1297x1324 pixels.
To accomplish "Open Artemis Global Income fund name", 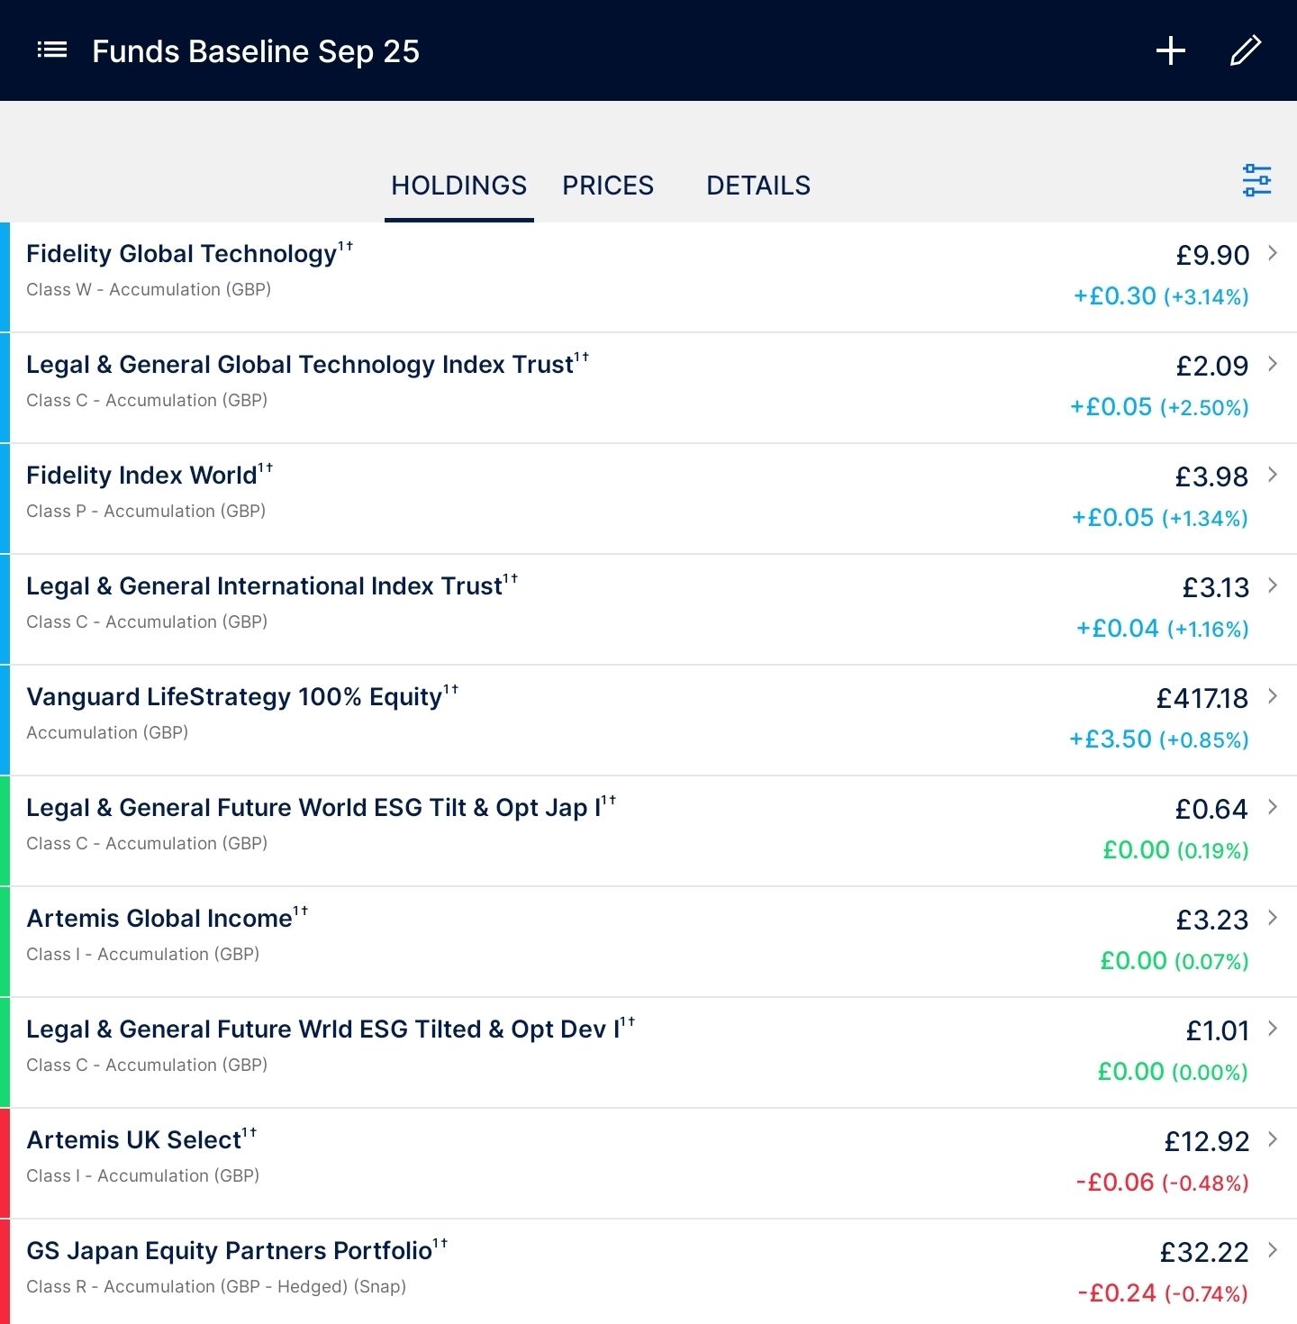I will click(159, 919).
